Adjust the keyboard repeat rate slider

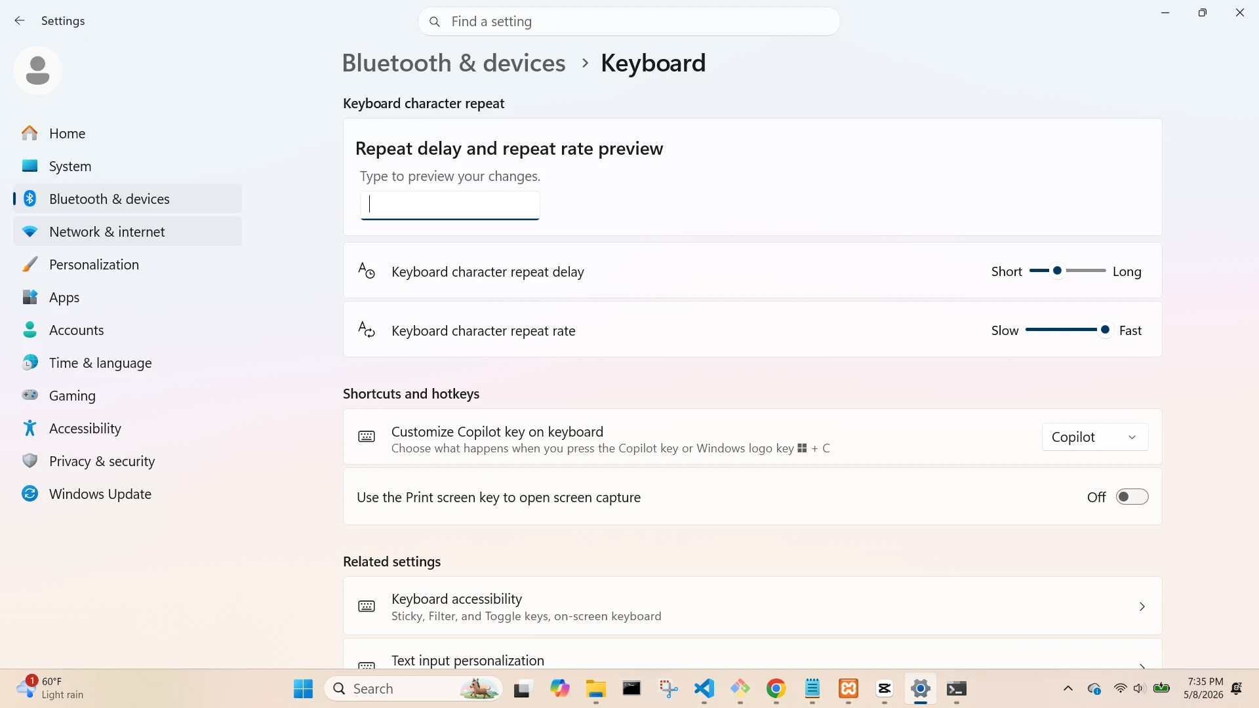(x=1068, y=330)
